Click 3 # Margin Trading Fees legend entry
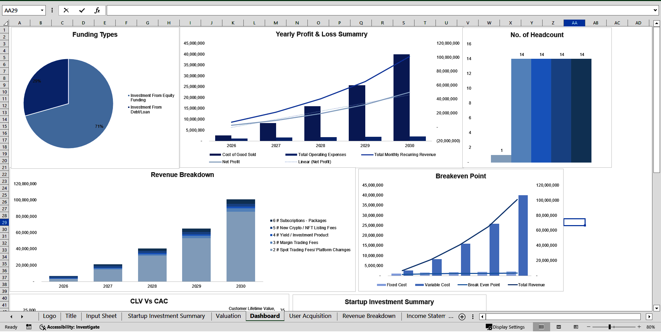The image size is (661, 332). [x=294, y=243]
